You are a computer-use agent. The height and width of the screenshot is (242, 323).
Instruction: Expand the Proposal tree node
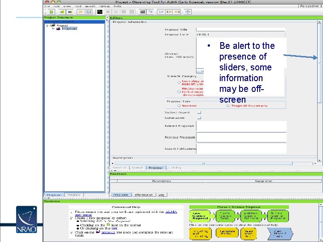[x=53, y=29]
